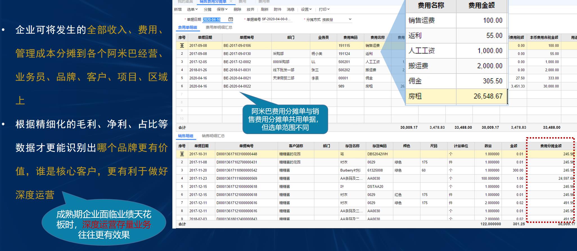577x251 pixels.
Task: Select cell BE-2018-01-0031
Action: [247, 70]
